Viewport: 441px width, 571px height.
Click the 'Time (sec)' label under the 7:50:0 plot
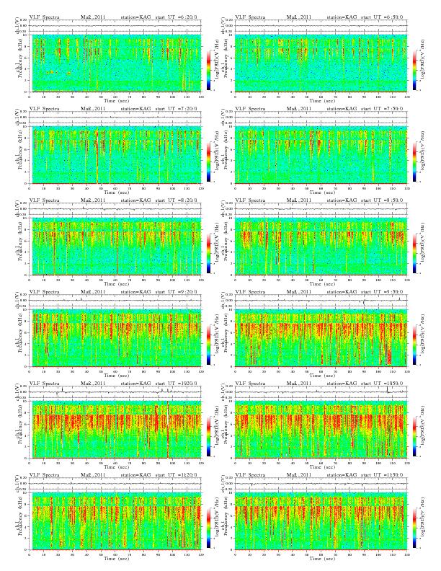pos(322,192)
